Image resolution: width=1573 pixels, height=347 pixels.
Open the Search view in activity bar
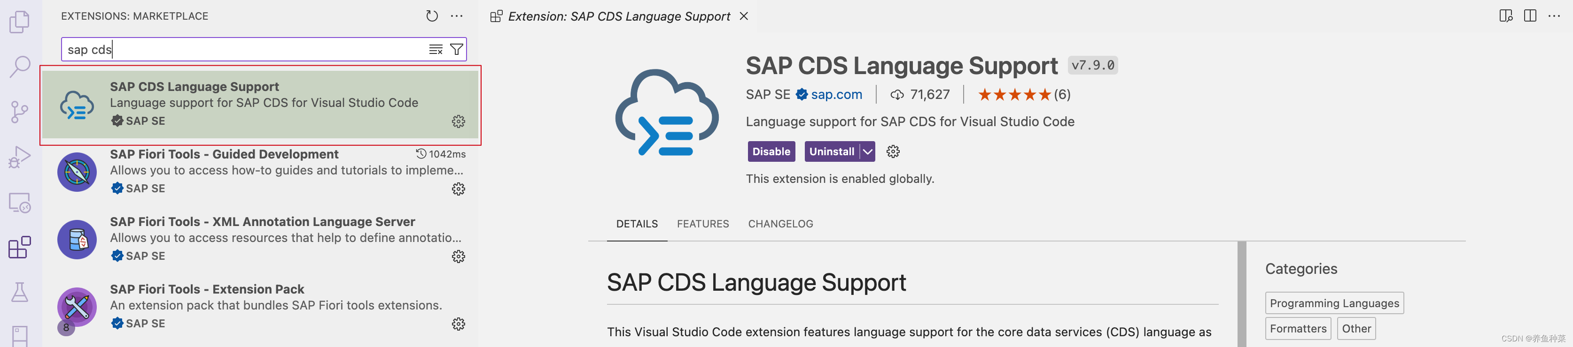coord(20,67)
